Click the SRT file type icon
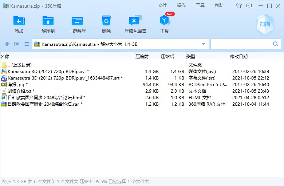 pos(4,78)
